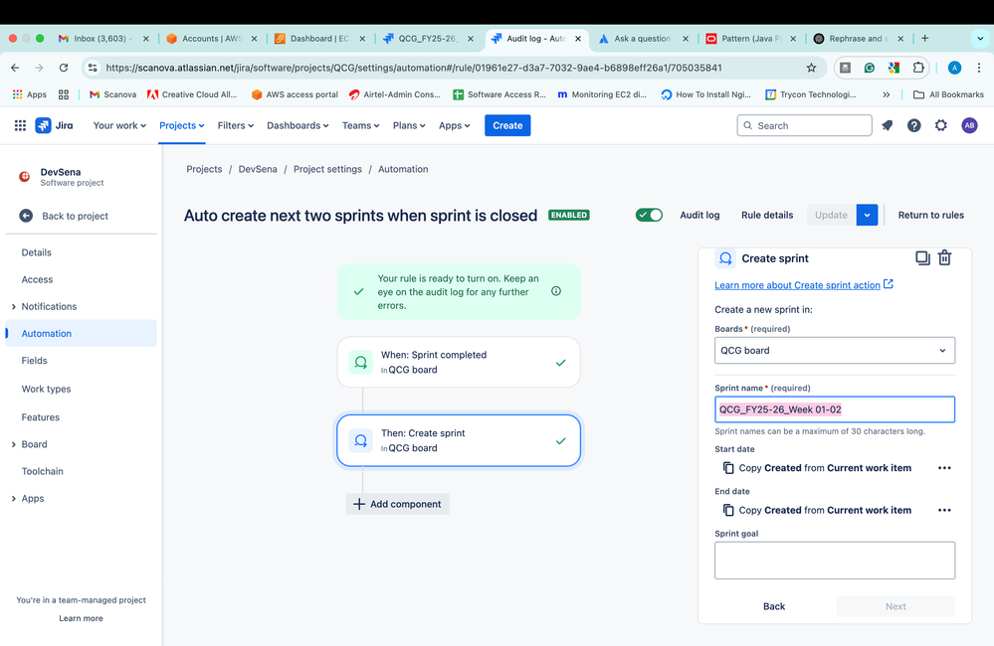The width and height of the screenshot is (994, 646).
Task: Click the Start date copy icon
Action: tap(728, 468)
